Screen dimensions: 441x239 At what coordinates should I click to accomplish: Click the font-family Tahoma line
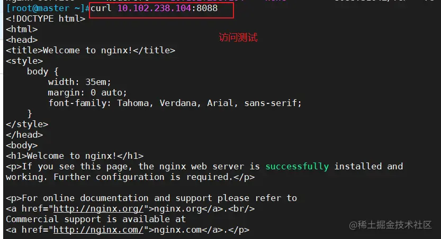(175, 103)
